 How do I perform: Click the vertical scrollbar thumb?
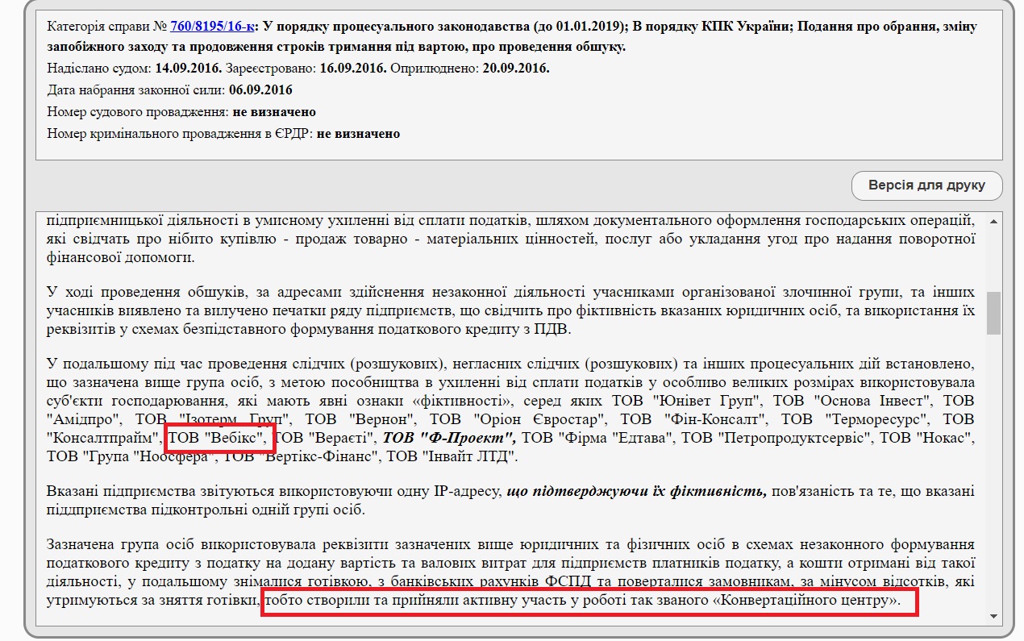coord(993,313)
